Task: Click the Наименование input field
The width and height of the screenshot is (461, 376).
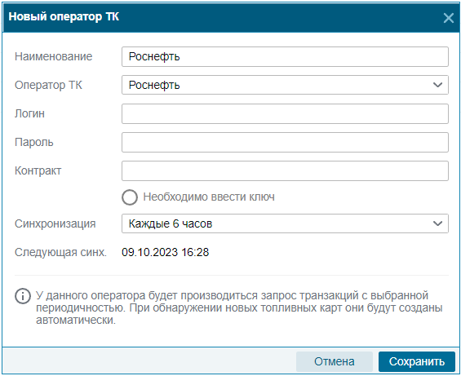Action: pos(285,56)
